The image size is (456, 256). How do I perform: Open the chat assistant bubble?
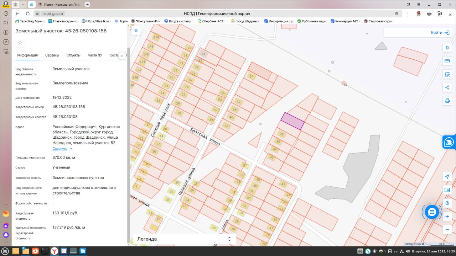tap(432, 212)
